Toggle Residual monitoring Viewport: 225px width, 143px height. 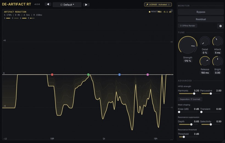point(201,19)
